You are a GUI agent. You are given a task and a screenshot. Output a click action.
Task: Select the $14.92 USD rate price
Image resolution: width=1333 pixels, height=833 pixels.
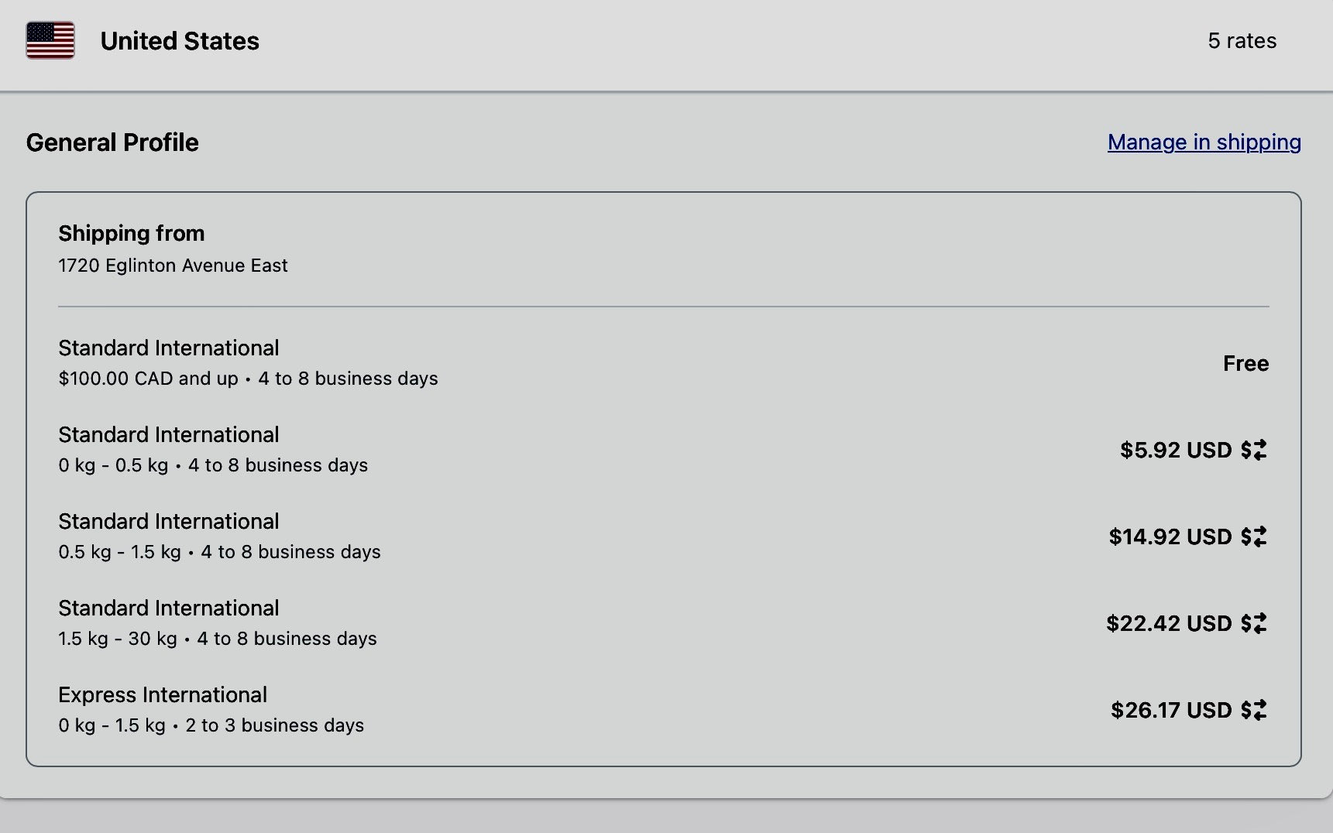coord(1170,536)
